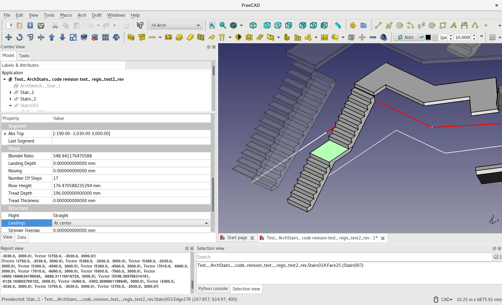Viewport: 502px width, 305px height.
Task: Open the Measure distance ruler tool
Action: 338,25
